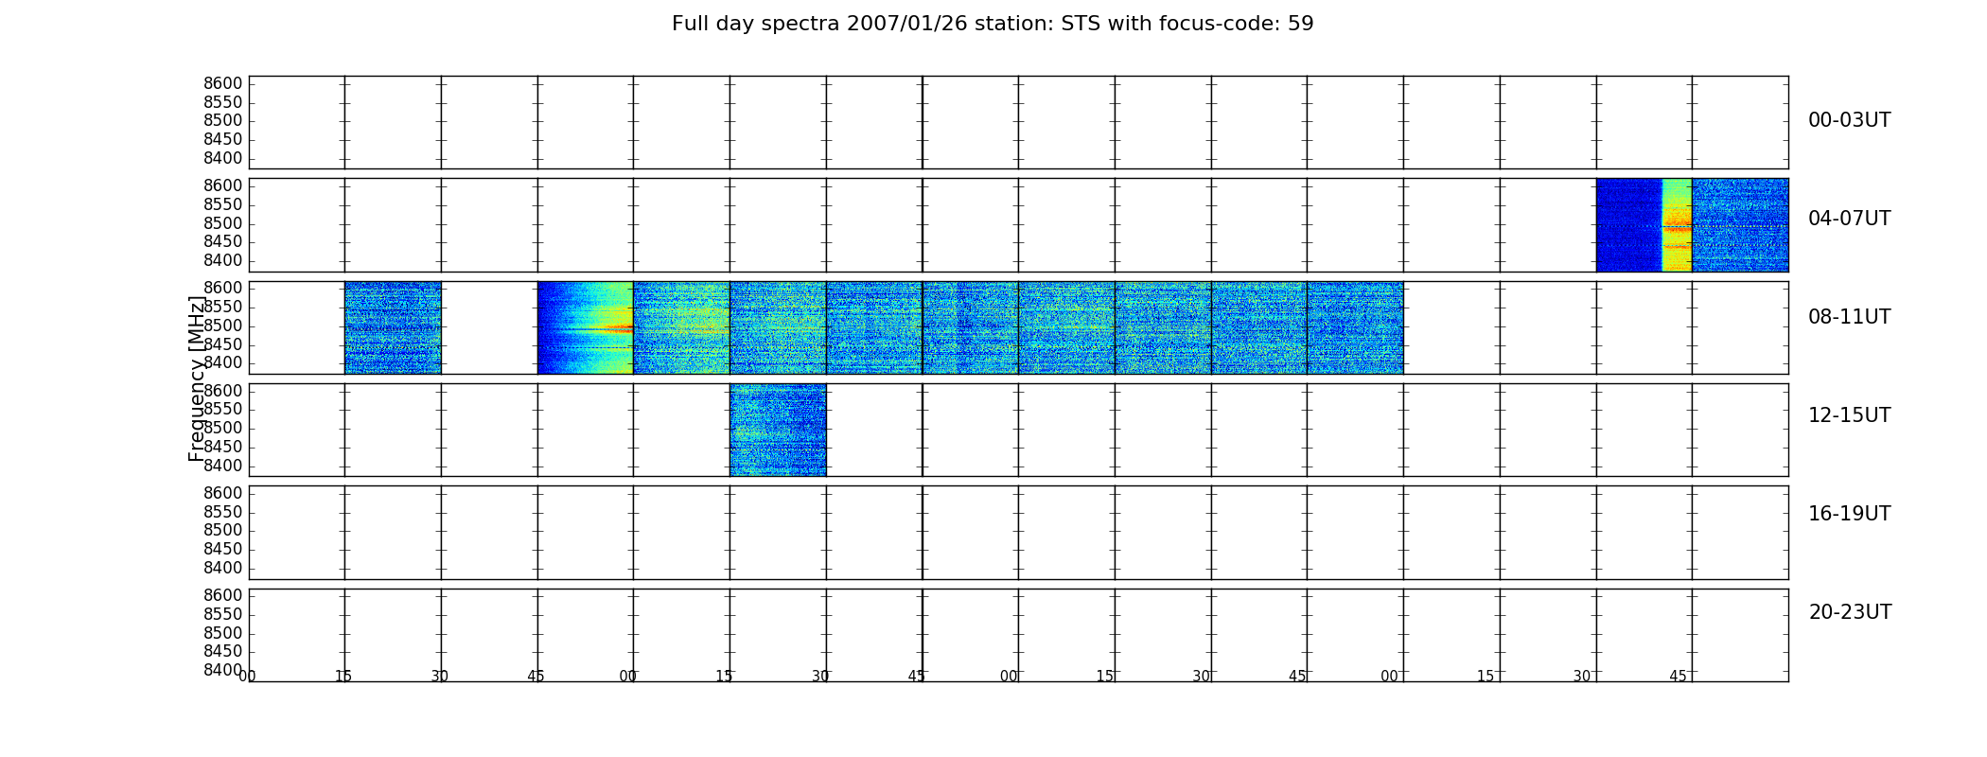This screenshot has height=757, width=1987.
Task: Open the 08:15-08:30 spectrogram segment
Action: point(393,327)
